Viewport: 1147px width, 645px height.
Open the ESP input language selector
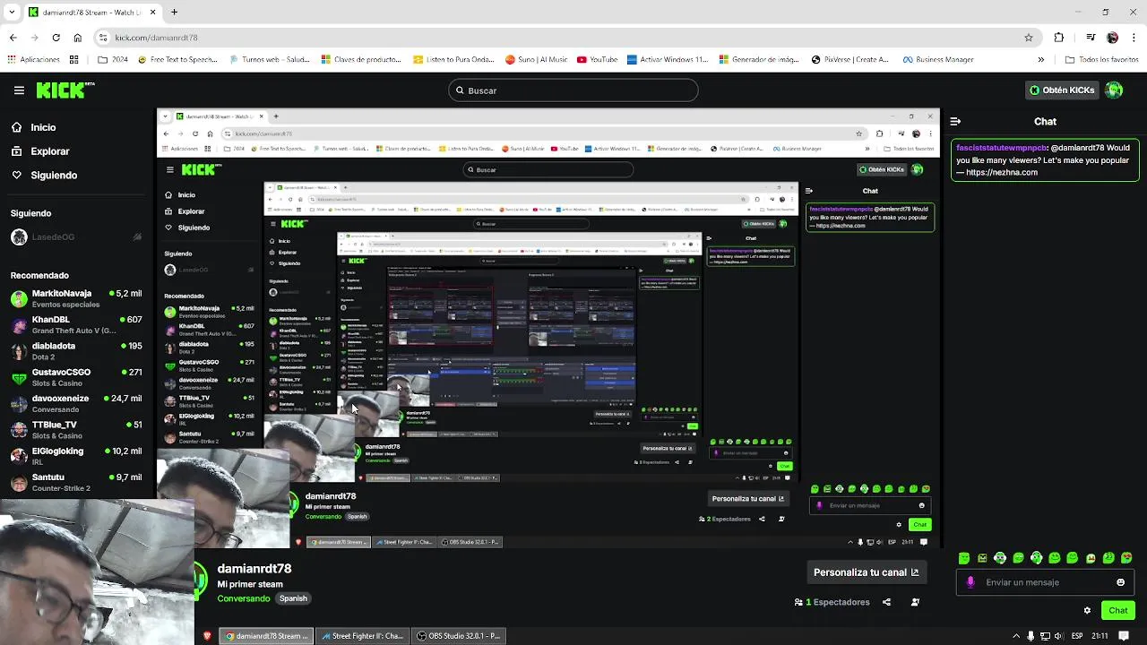click(1077, 636)
